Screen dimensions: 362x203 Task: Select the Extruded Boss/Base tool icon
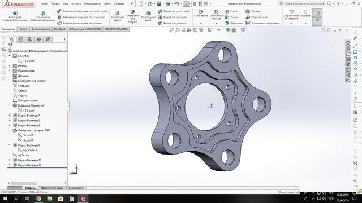[15, 13]
